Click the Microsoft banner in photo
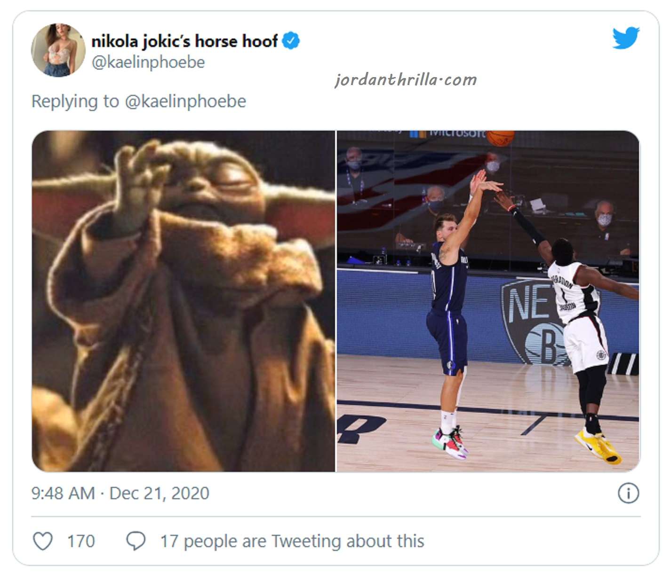Viewport: 671px width, 580px height. tap(447, 134)
